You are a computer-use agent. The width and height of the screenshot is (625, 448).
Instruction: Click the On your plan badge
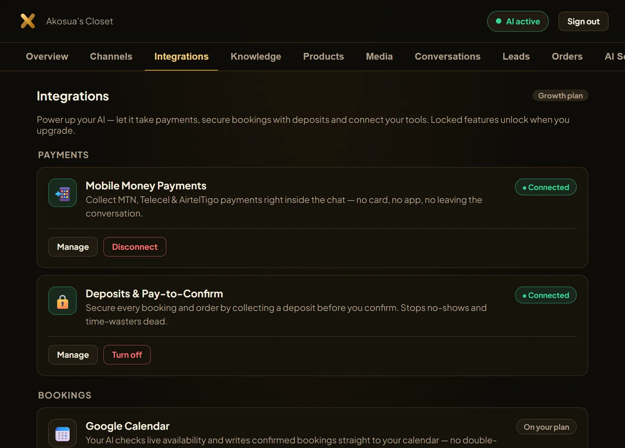[546, 427]
